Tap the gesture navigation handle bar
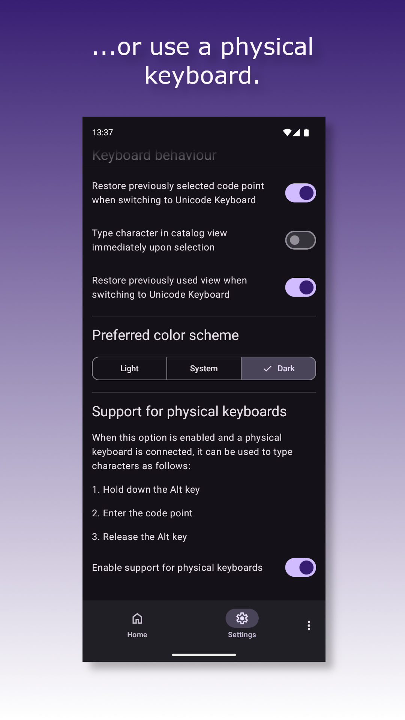This screenshot has width=405, height=720. pyautogui.click(x=204, y=655)
